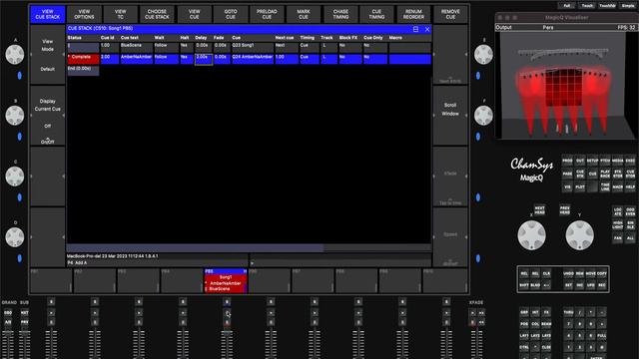Select playback PB5 Song1 tile
Image resolution: width=639 pixels, height=359 pixels.
click(226, 280)
